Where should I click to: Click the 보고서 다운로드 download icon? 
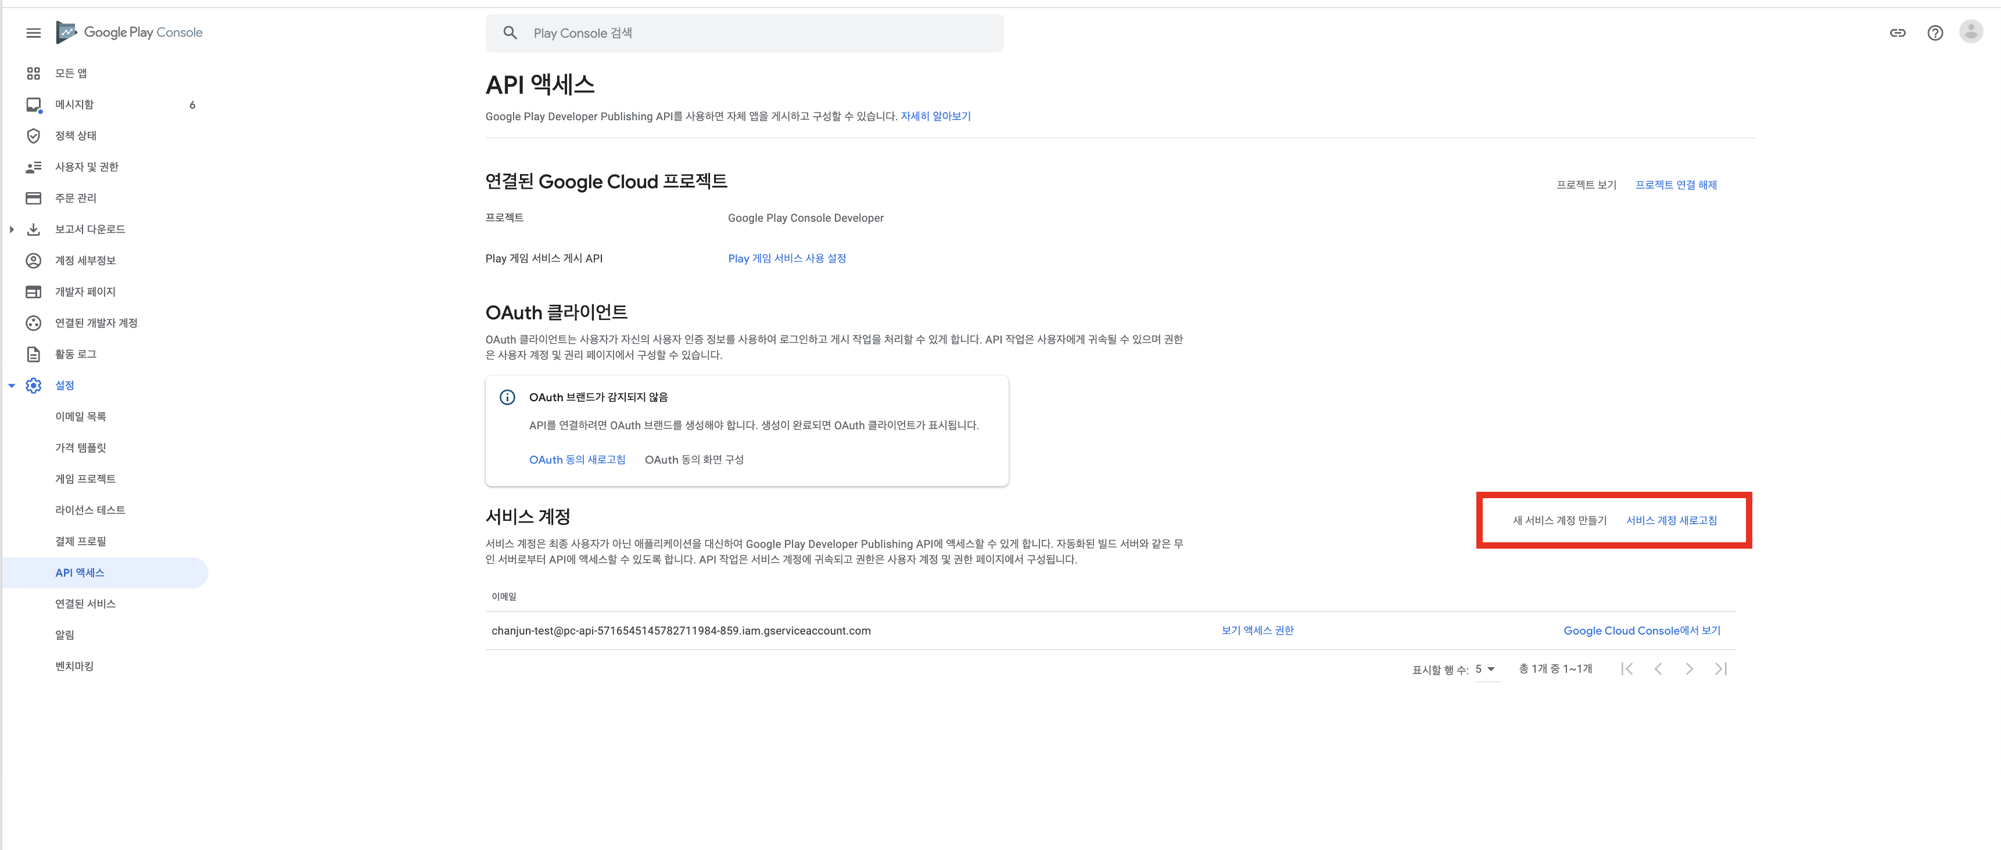coord(33,229)
